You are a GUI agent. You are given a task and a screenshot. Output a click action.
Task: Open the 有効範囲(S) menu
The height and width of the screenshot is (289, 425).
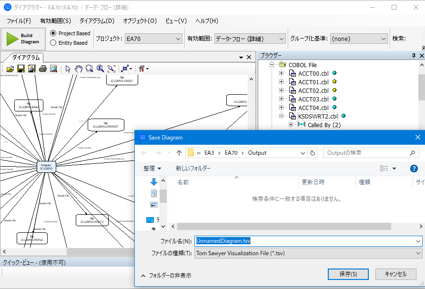[x=55, y=21]
